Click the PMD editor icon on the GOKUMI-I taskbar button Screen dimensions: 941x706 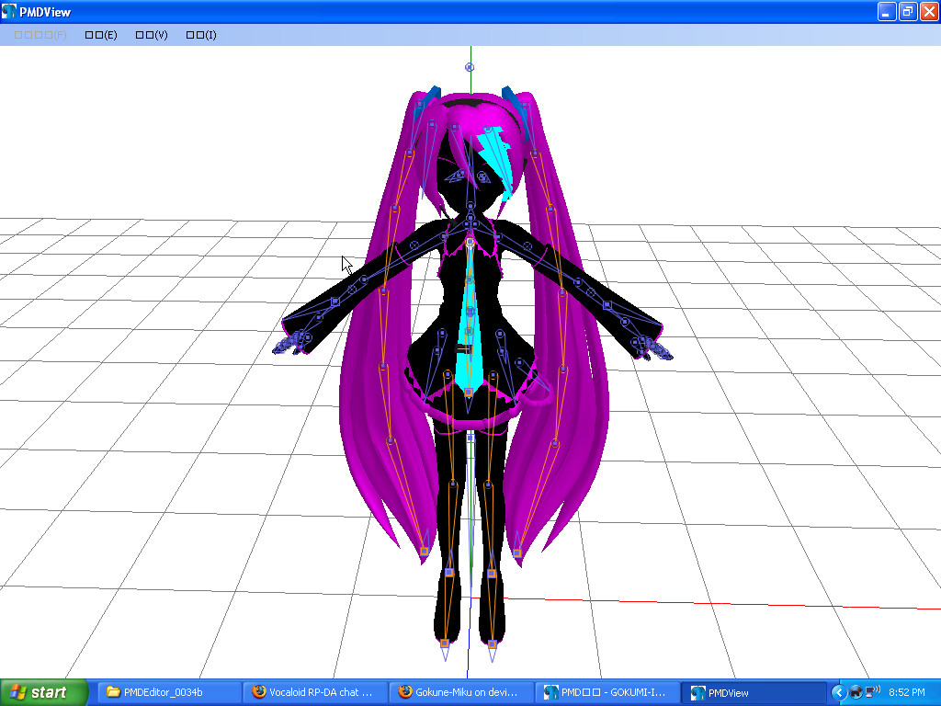[x=551, y=692]
